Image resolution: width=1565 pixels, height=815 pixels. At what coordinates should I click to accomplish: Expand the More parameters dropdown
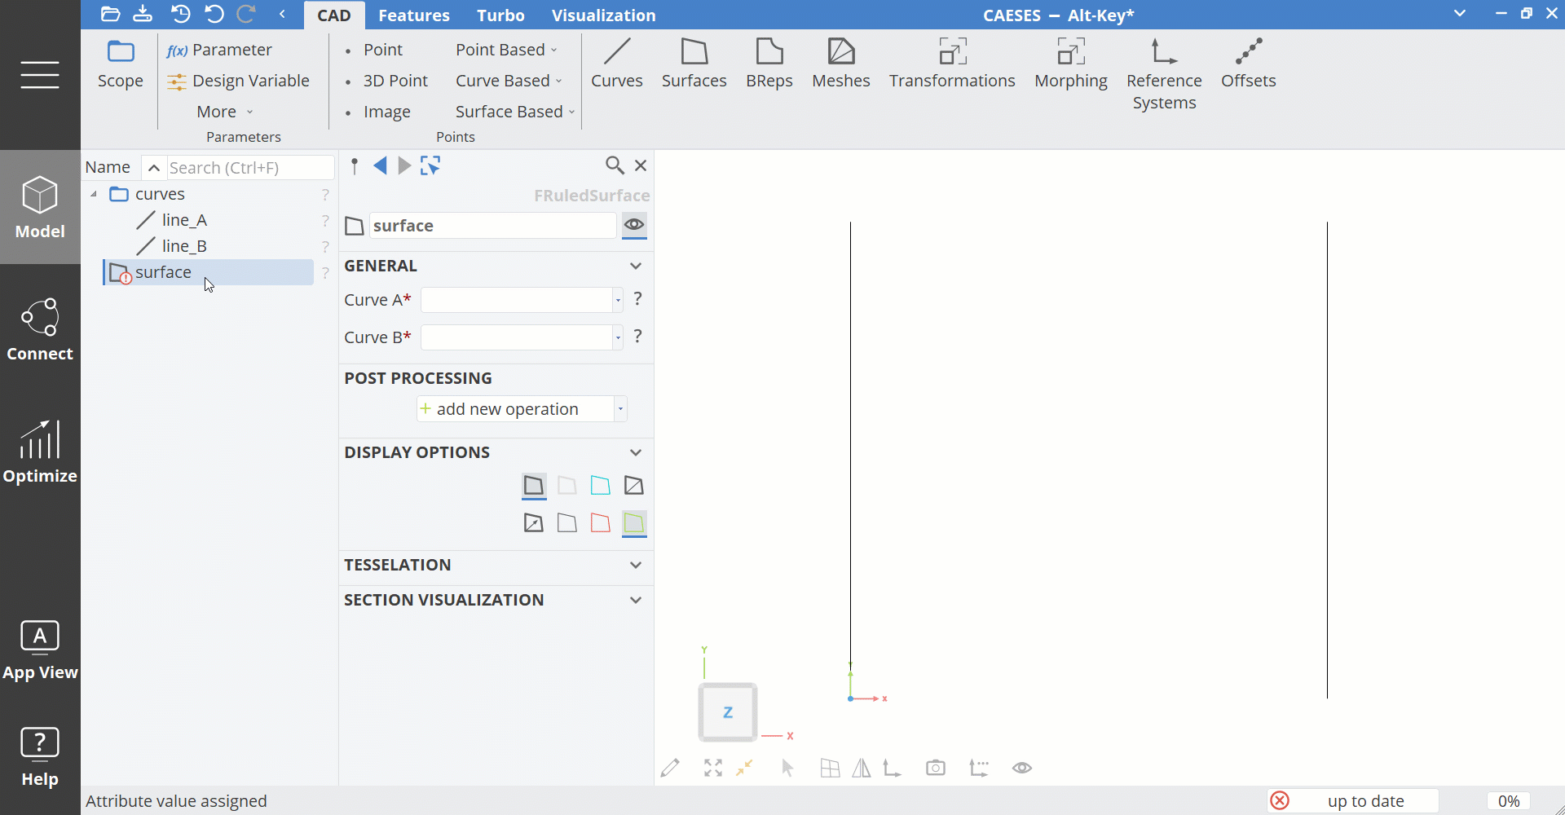(x=225, y=112)
